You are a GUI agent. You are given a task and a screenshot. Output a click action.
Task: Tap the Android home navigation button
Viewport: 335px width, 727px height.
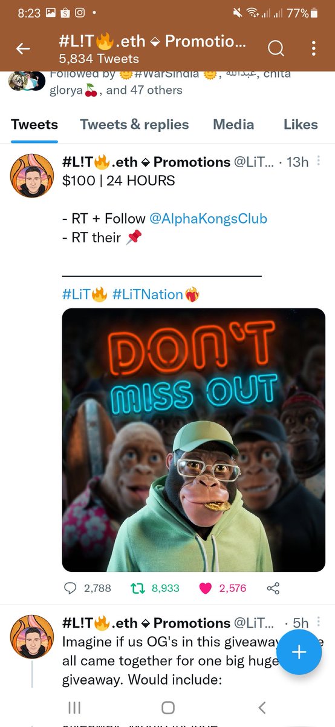(168, 707)
